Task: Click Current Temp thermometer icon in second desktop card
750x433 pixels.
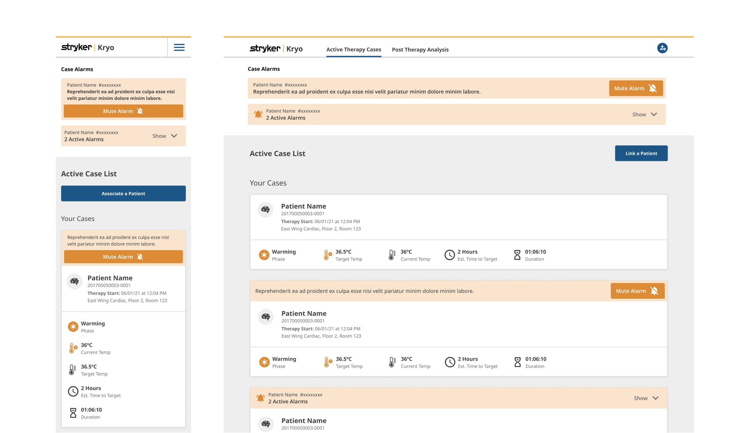Action: pyautogui.click(x=392, y=362)
